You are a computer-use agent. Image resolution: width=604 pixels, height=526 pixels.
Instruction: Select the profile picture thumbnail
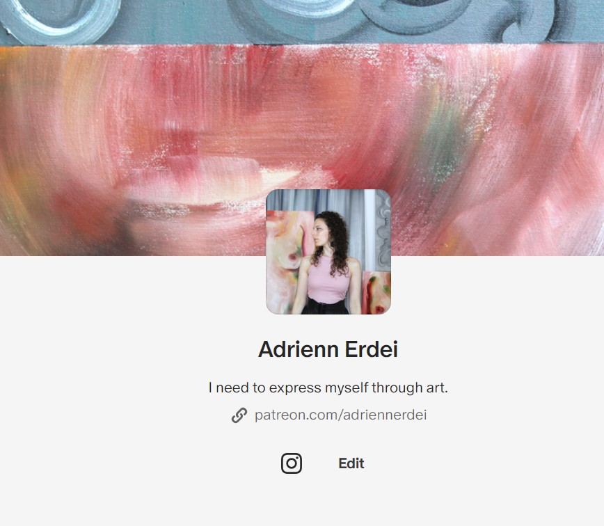click(328, 252)
